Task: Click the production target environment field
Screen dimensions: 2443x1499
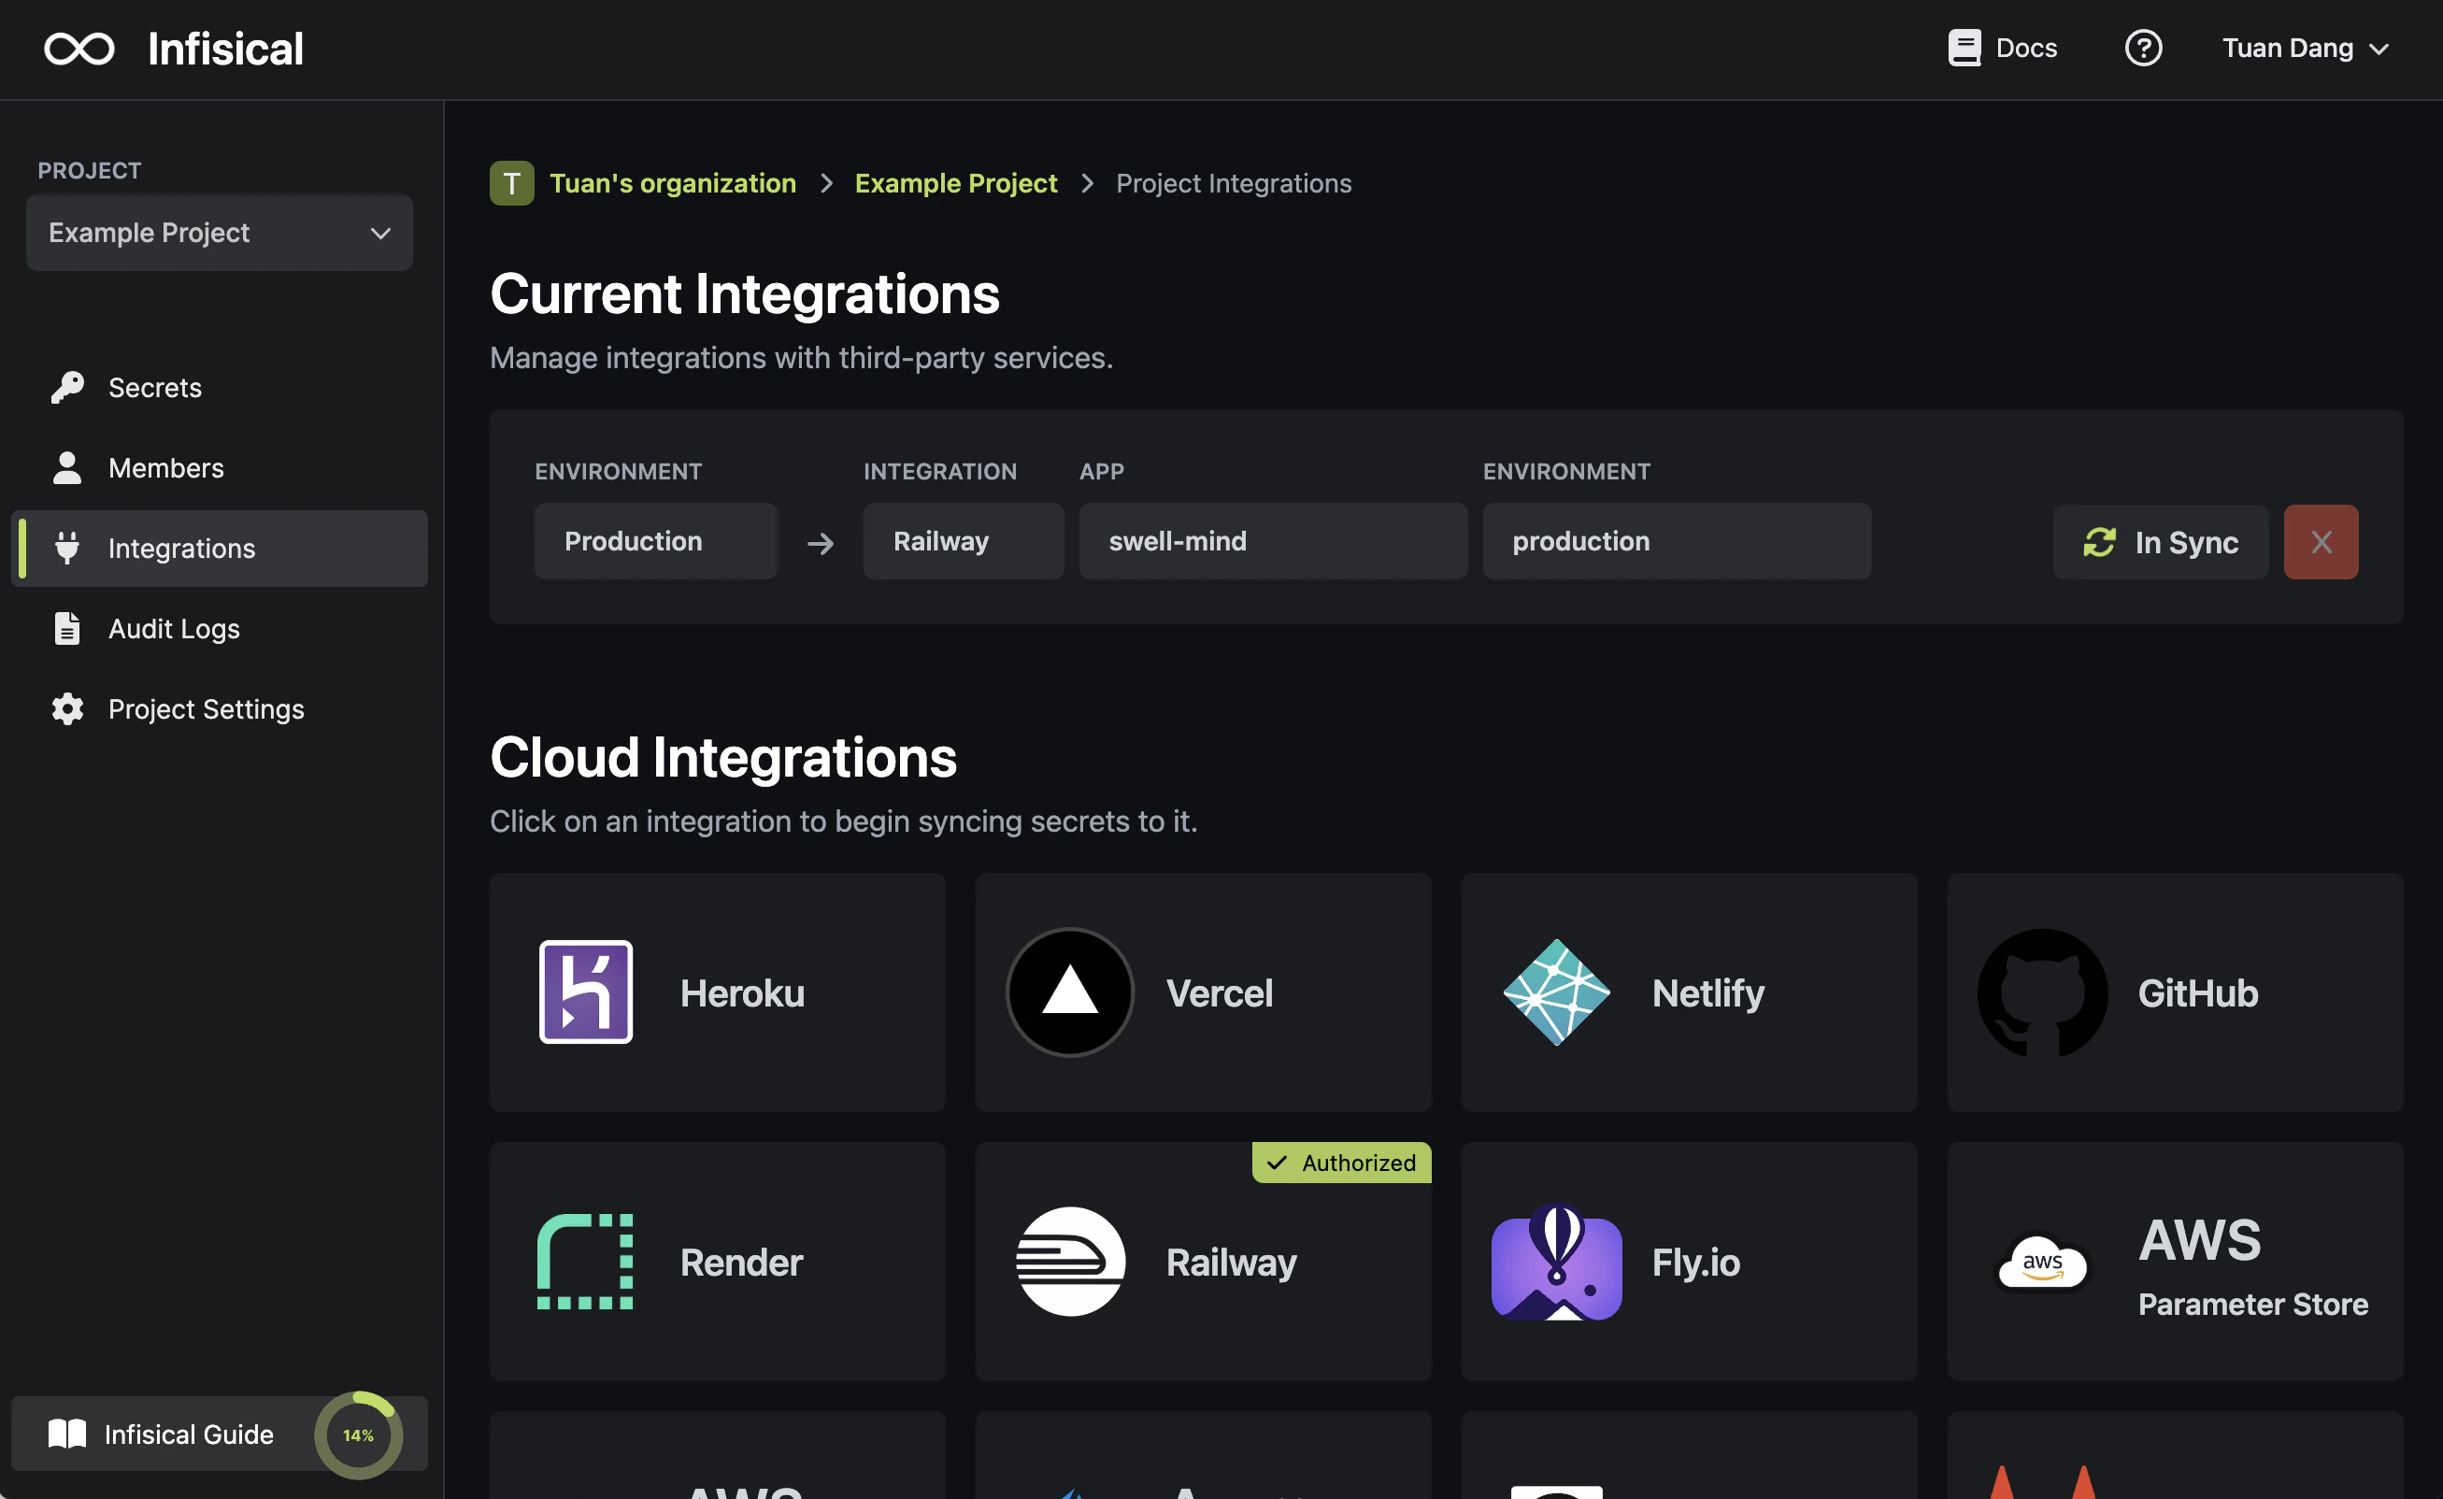Action: (x=1677, y=541)
